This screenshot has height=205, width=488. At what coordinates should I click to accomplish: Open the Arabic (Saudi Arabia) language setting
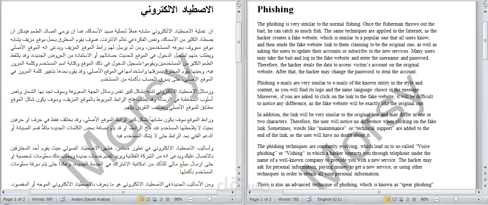pos(90,199)
